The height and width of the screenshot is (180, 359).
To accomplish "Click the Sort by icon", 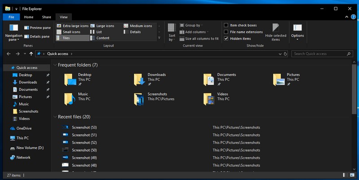I will coord(172,27).
